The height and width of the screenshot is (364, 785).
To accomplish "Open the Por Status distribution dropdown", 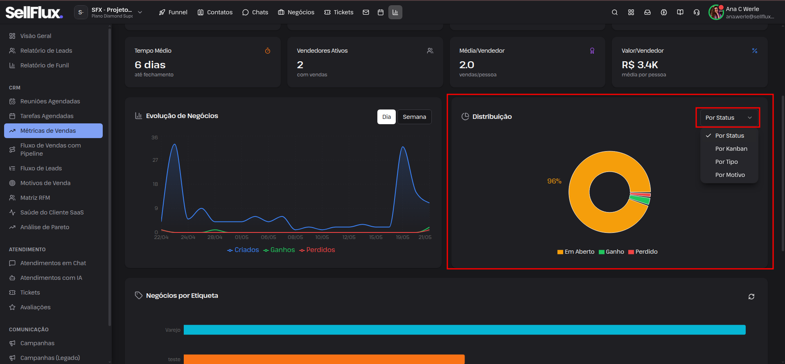I will click(729, 118).
